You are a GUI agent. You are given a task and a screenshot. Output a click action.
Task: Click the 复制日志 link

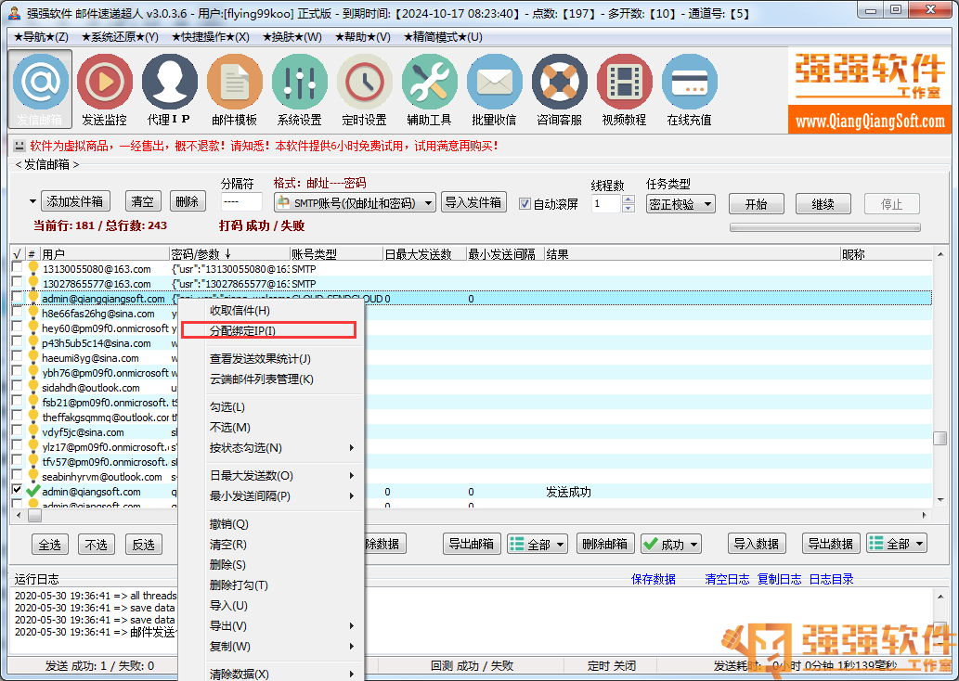pos(780,579)
